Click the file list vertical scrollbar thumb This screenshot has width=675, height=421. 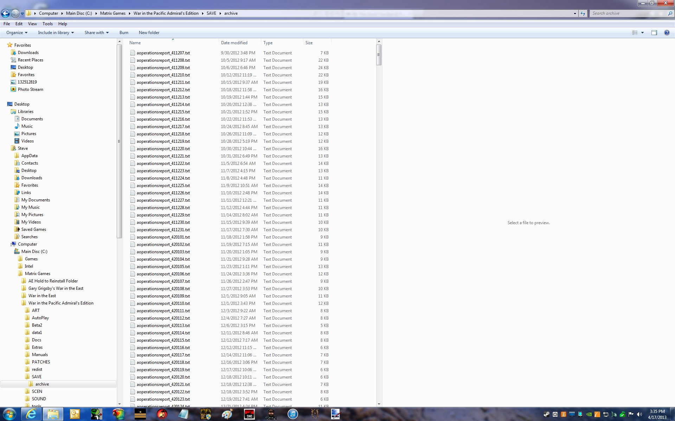379,55
